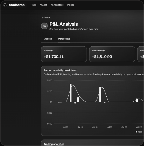The height and width of the screenshot is (146, 144).
Task: Switch to the Assets tab
Action: pos(48,39)
